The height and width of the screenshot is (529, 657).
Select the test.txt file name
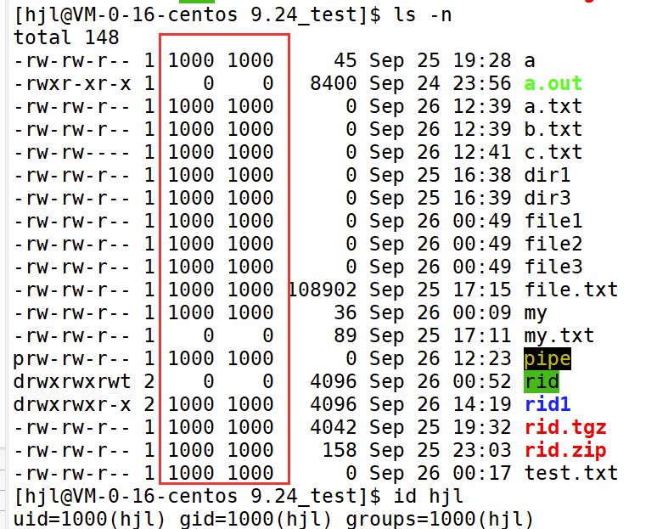571,473
